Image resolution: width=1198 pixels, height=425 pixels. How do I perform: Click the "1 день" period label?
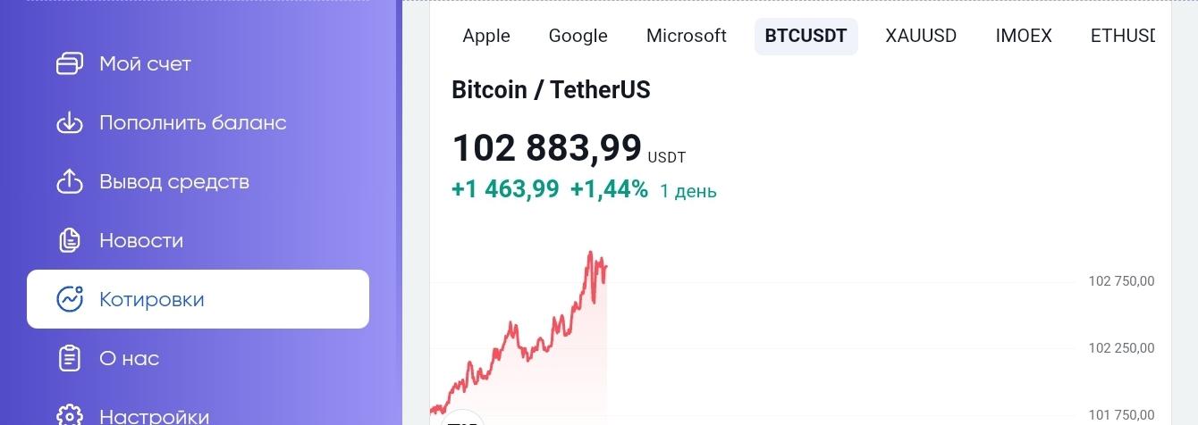click(688, 191)
